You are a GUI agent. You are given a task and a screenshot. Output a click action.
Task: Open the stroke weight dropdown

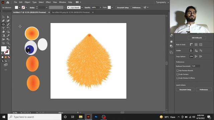click(47, 7)
